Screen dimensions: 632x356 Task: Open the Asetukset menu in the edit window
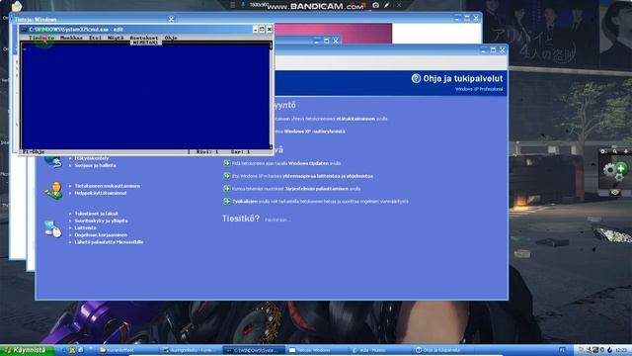(144, 38)
